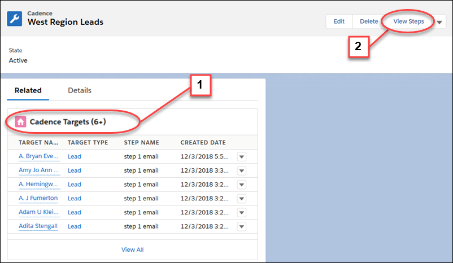Click step 1 email in Amy Jo Ann row
The image size is (453, 263).
coord(141,170)
